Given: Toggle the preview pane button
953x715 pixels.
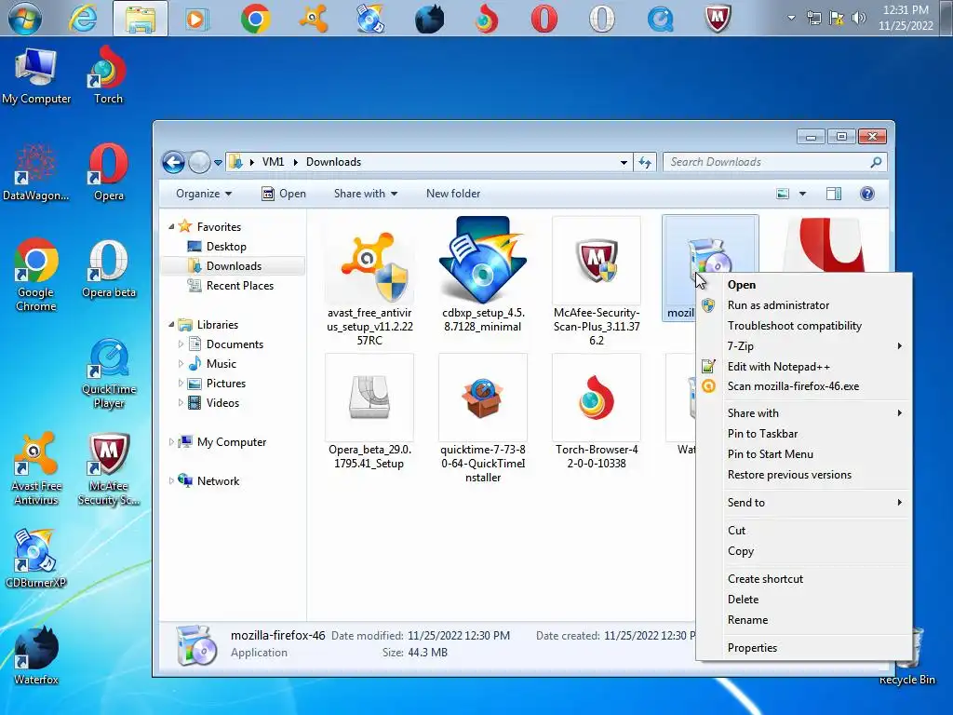Looking at the screenshot, I should [x=834, y=194].
